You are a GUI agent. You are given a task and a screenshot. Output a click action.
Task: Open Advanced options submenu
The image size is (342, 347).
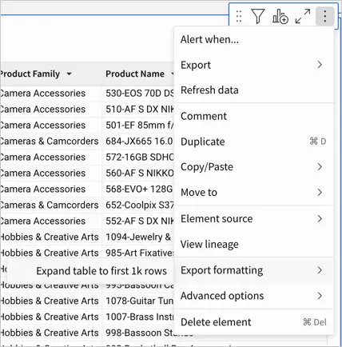coord(254,296)
